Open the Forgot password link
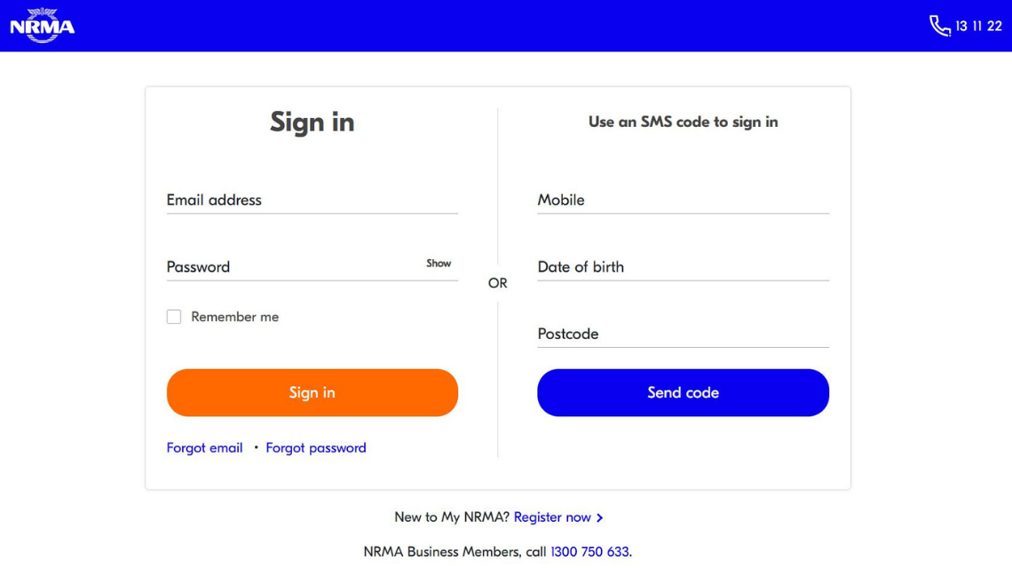The height and width of the screenshot is (568, 1012). [316, 447]
